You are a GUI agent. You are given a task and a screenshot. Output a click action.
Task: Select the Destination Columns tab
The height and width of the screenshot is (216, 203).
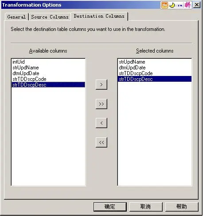coord(99,16)
